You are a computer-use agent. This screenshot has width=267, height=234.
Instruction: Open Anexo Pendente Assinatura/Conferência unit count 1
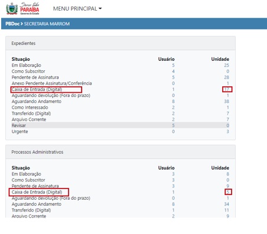pos(228,83)
